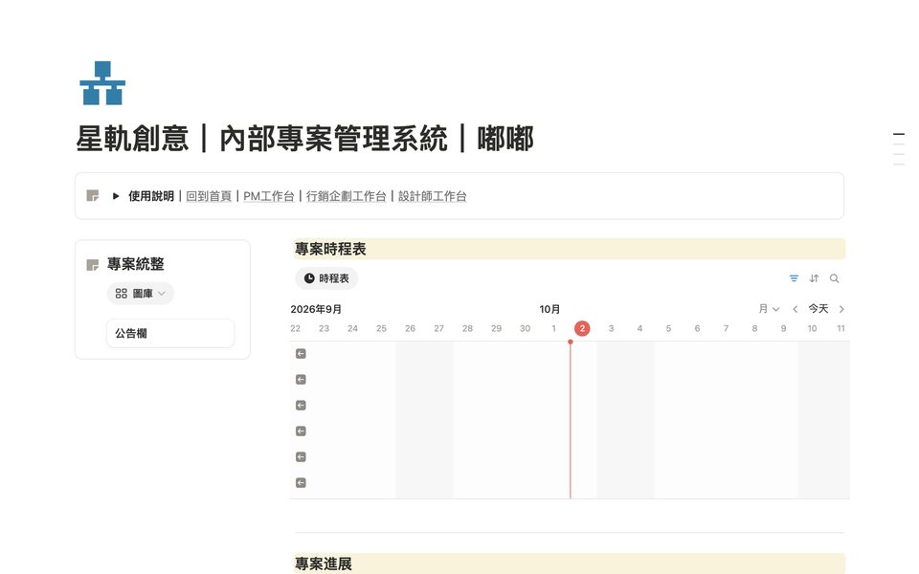Click date 11 in the timeline header
The height and width of the screenshot is (574, 919).
tap(841, 328)
